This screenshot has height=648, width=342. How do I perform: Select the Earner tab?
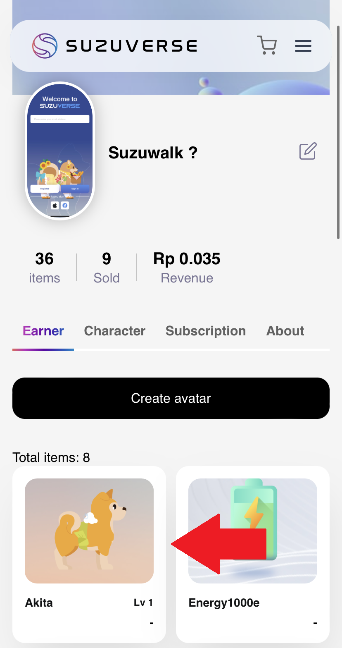[43, 331]
